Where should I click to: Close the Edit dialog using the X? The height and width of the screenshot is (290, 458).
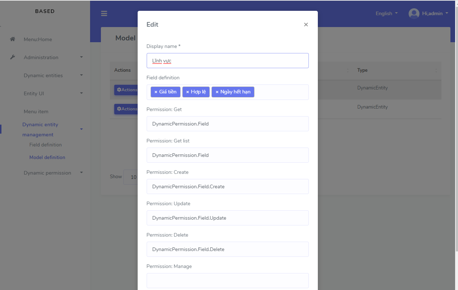[x=306, y=25]
